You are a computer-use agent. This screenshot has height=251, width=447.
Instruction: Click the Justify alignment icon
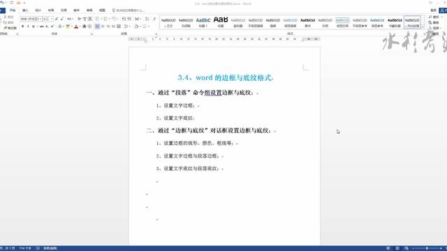pyautogui.click(x=113, y=26)
